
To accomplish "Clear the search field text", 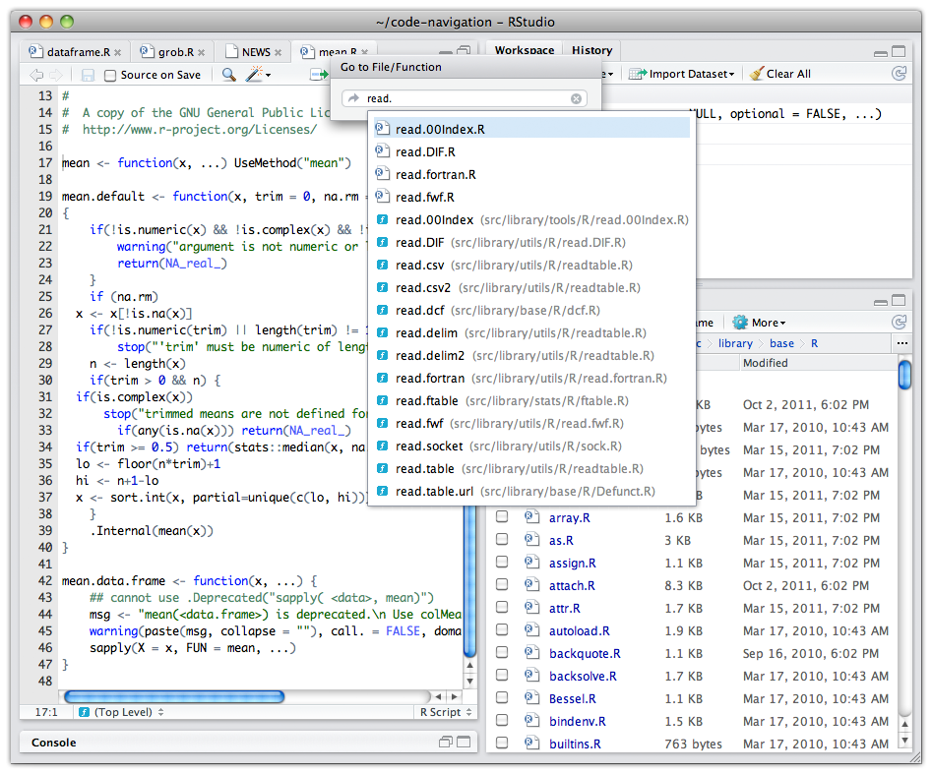I will pos(577,98).
